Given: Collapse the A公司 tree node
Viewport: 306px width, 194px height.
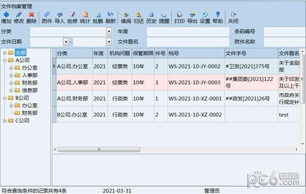Looking at the screenshot, I should [5, 61].
